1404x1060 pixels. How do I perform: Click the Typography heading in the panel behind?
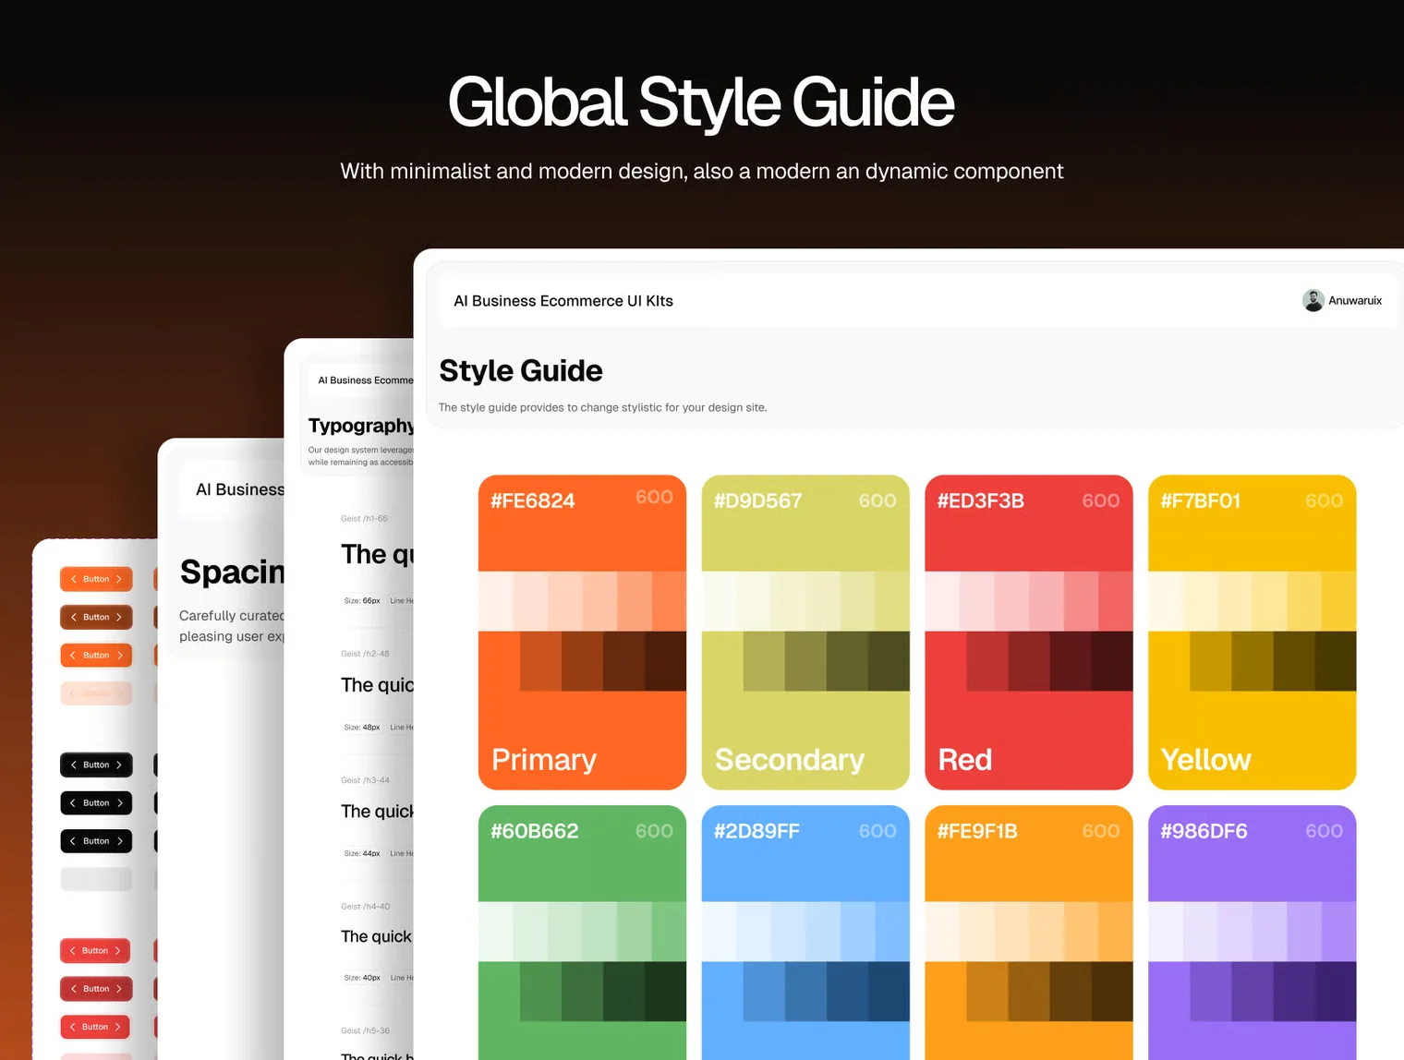(361, 426)
